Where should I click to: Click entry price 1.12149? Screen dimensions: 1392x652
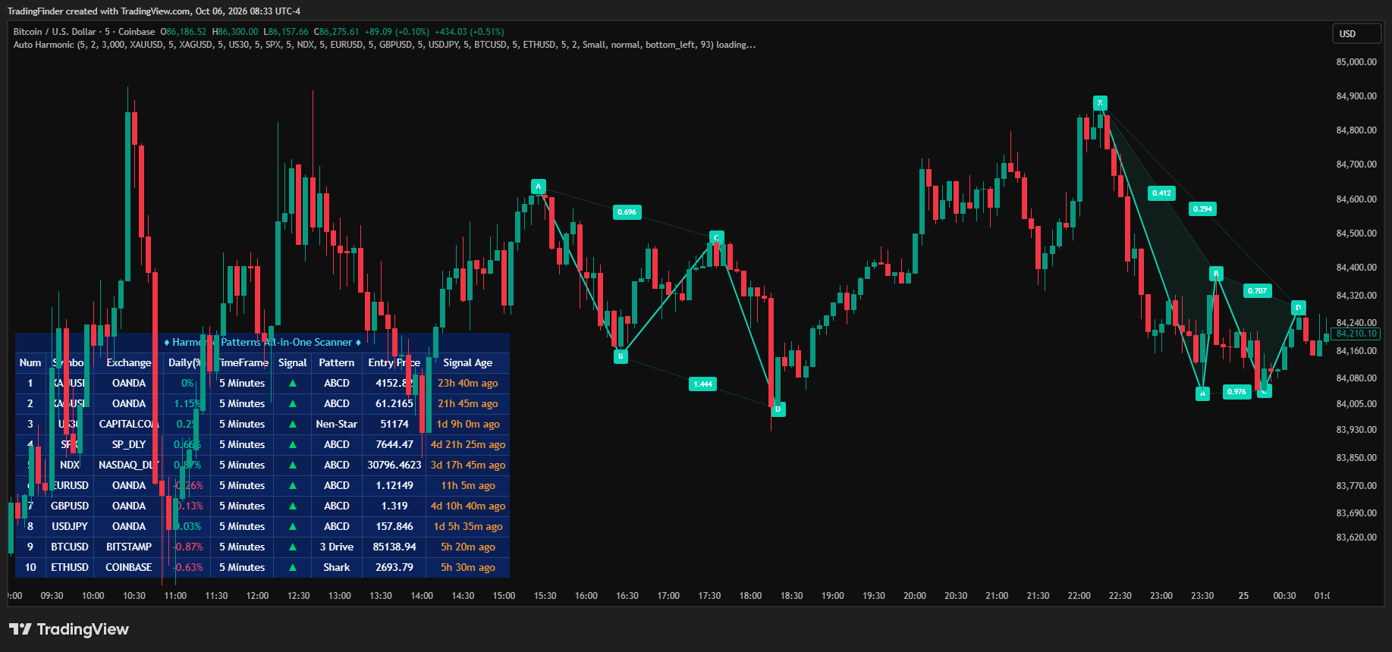[x=394, y=486]
